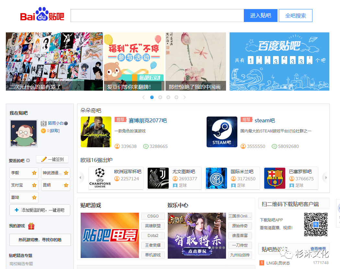Open the 欧洲冠军杯吧 link
This screenshot has height=269, width=340.
click(x=128, y=172)
